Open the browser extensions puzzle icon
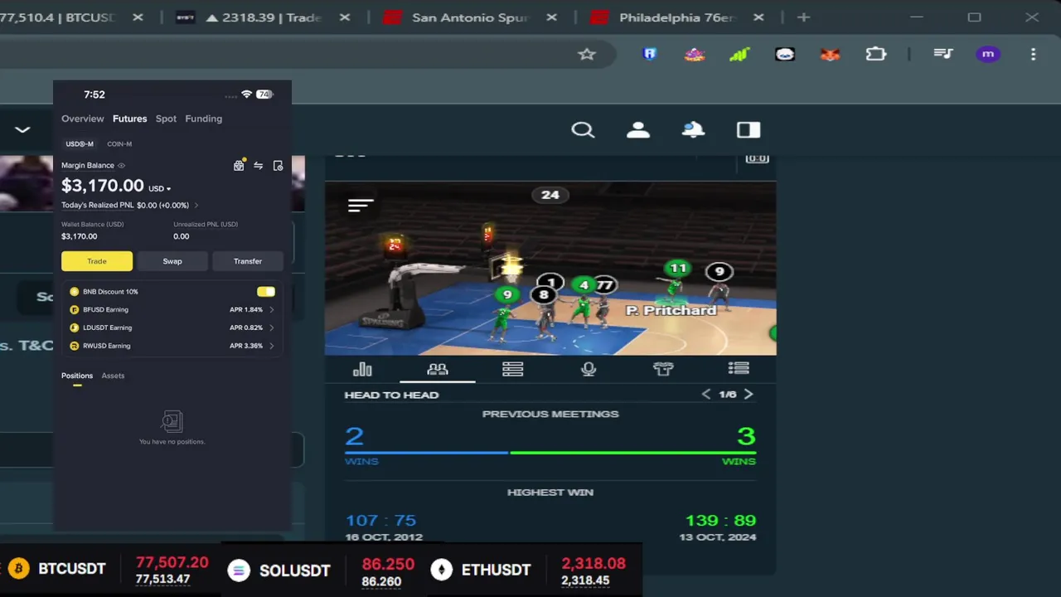 click(x=876, y=55)
